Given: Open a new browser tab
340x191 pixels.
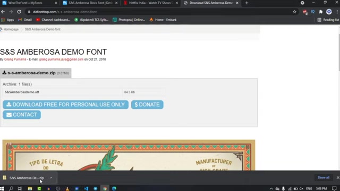Looking at the screenshot, I should coord(246,3).
